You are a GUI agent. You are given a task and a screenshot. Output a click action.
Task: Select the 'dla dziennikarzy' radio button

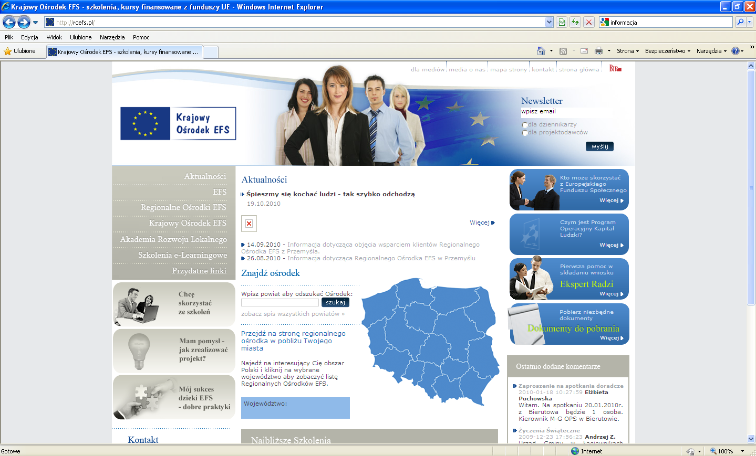tap(524, 125)
